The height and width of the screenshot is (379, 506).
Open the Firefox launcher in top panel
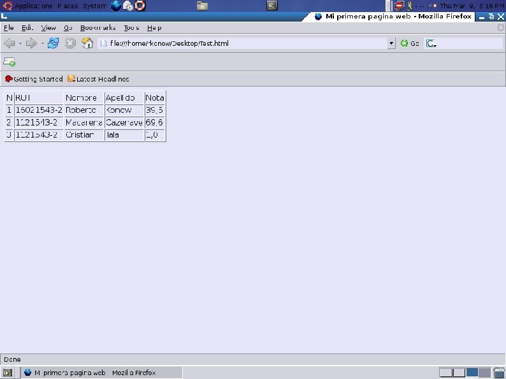tap(116, 6)
